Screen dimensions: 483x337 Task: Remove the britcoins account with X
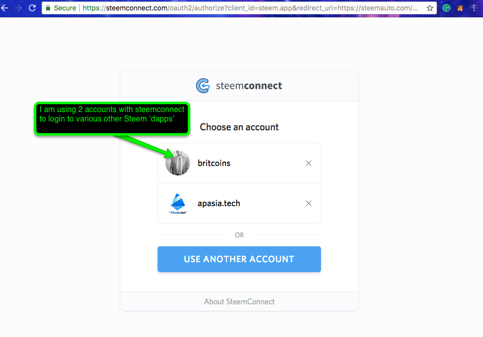[x=308, y=163]
